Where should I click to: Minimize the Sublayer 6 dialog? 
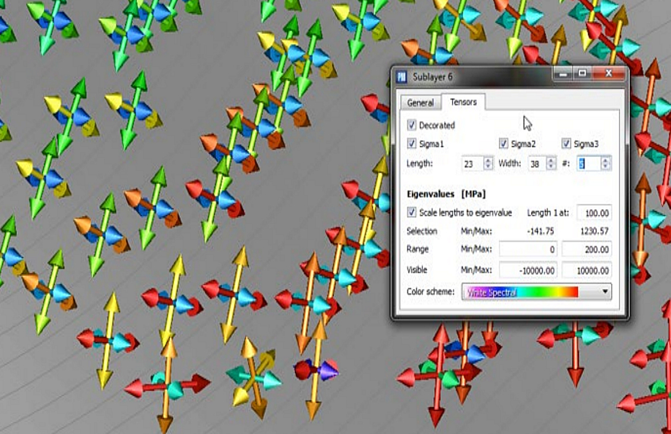point(562,74)
